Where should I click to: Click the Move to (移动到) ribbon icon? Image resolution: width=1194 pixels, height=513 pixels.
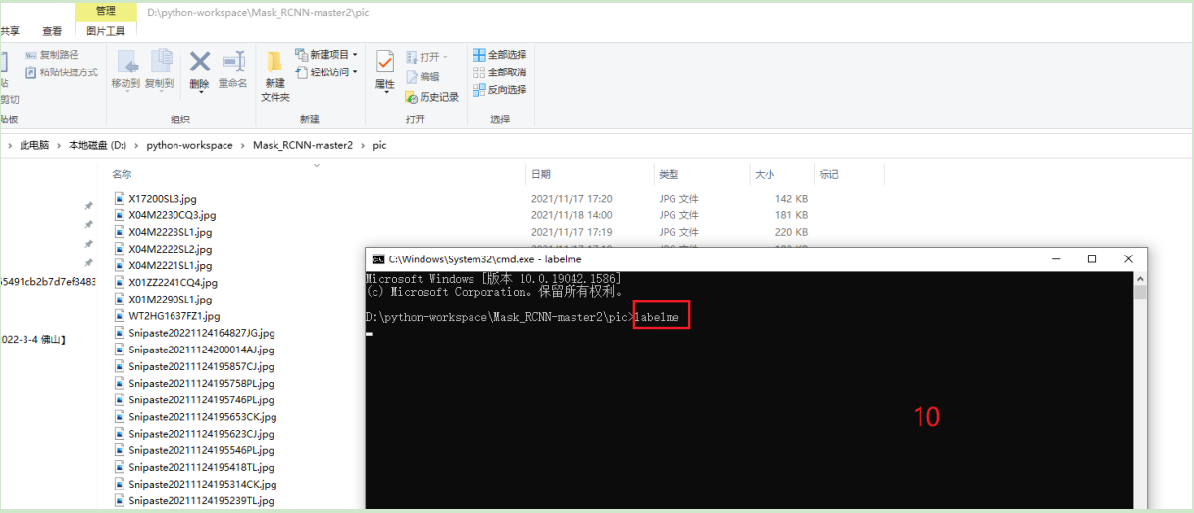[126, 63]
